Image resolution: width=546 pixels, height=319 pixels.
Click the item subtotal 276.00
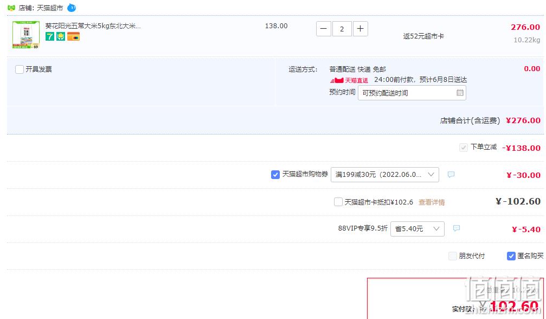coord(525,27)
